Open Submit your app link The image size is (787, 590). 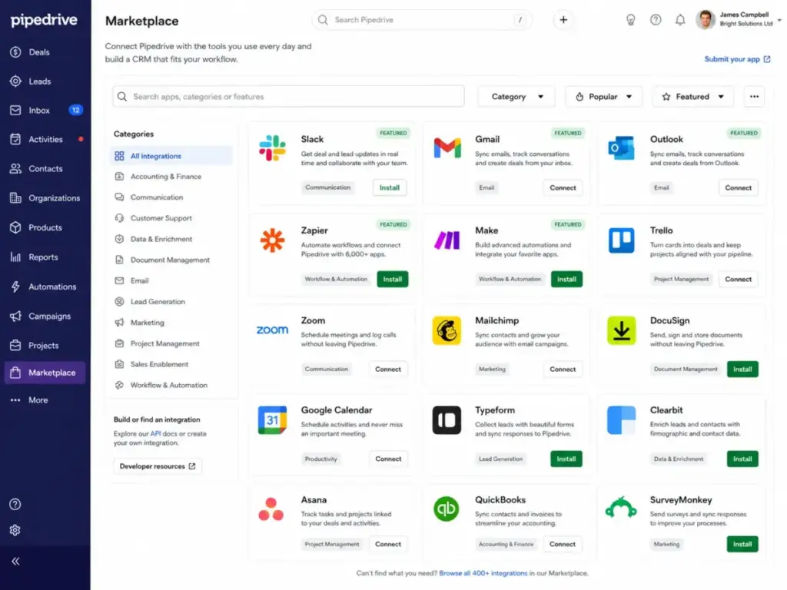pyautogui.click(x=737, y=59)
